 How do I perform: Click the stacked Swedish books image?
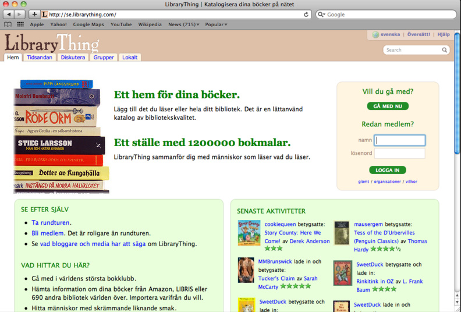pyautogui.click(x=61, y=136)
